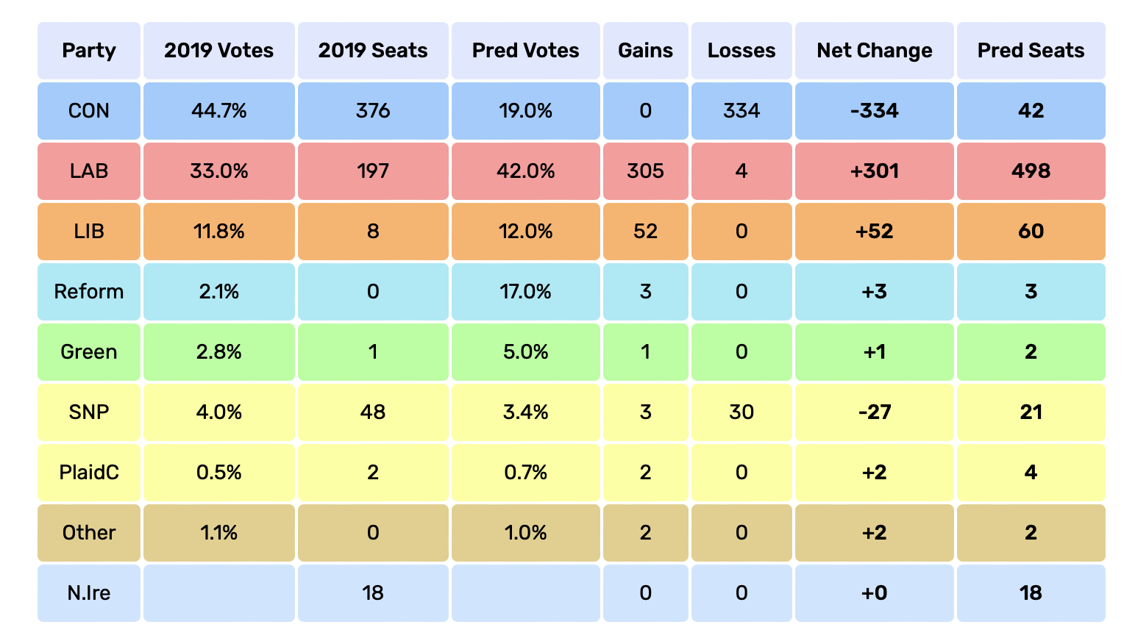Select the CON party cell
1124x641 pixels.
[x=89, y=111]
